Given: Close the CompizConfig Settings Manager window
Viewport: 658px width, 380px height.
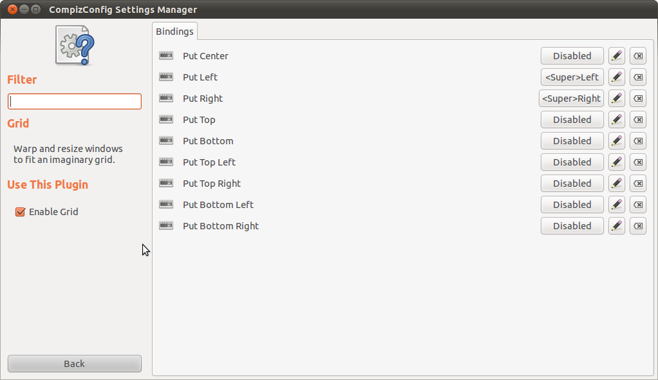Looking at the screenshot, I should pos(13,9).
